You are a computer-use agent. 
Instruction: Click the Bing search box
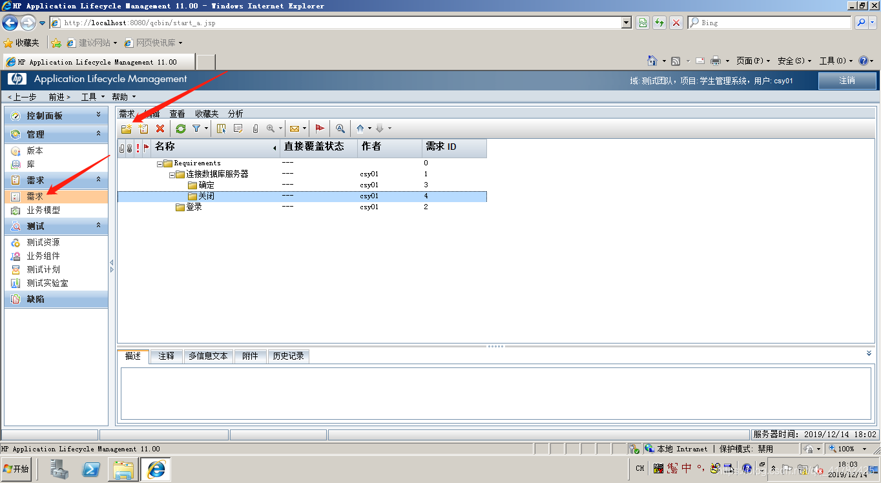point(770,23)
